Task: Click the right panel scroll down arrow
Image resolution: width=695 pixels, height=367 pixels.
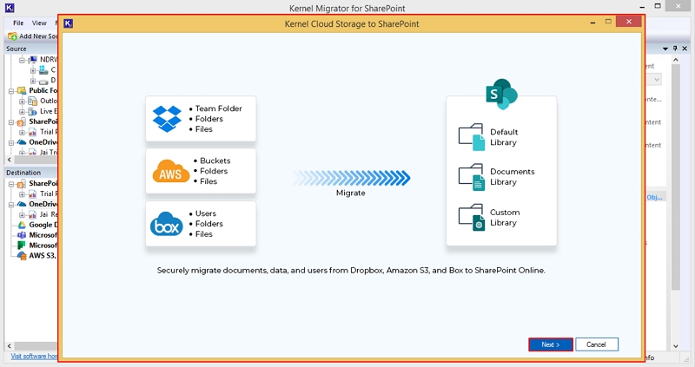Action: pyautogui.click(x=676, y=346)
